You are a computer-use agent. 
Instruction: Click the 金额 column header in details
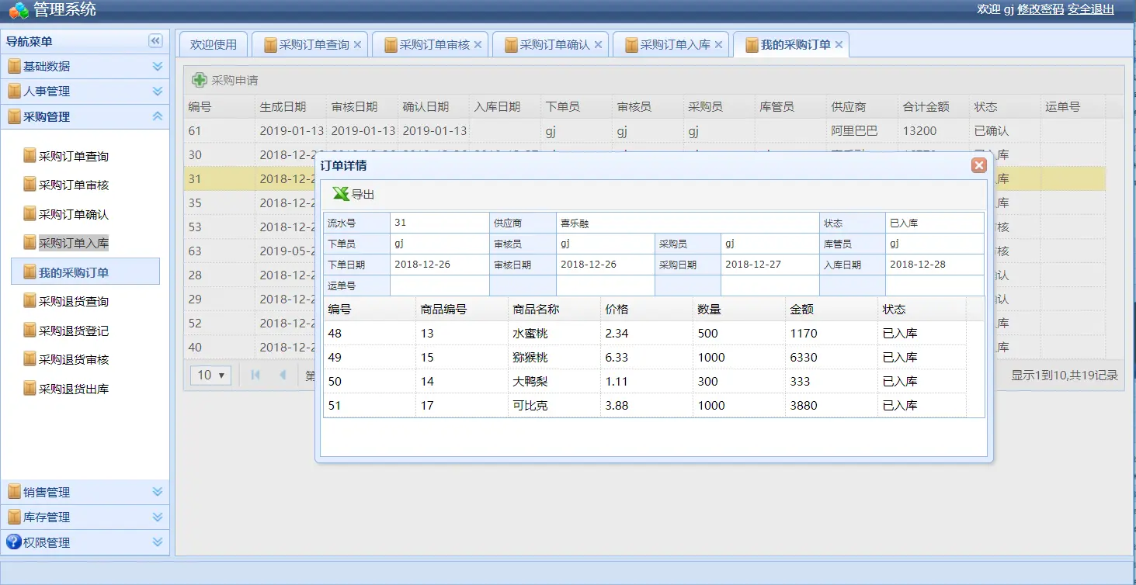[x=832, y=309]
